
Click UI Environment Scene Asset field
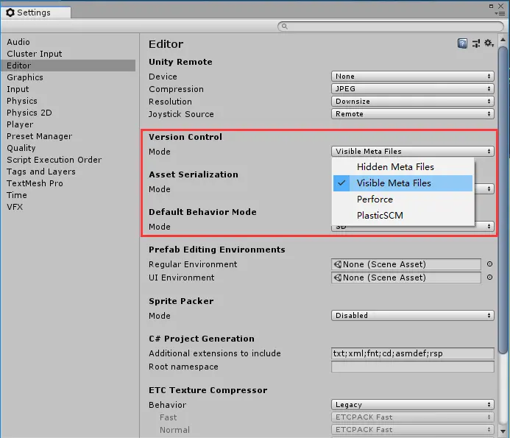point(406,278)
